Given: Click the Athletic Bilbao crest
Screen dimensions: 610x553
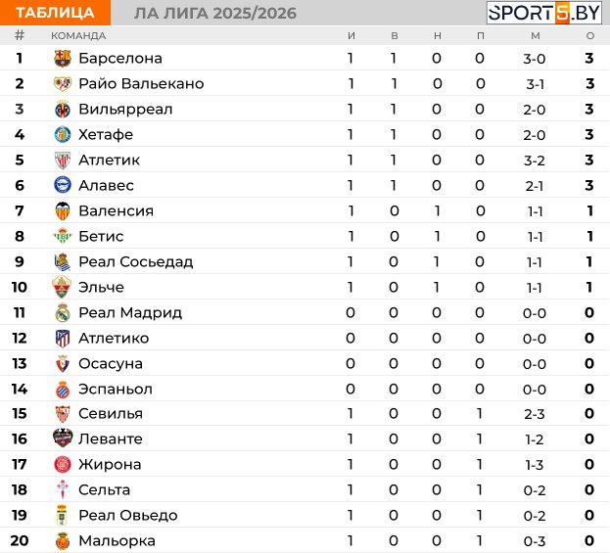Looking at the screenshot, I should point(63,161).
